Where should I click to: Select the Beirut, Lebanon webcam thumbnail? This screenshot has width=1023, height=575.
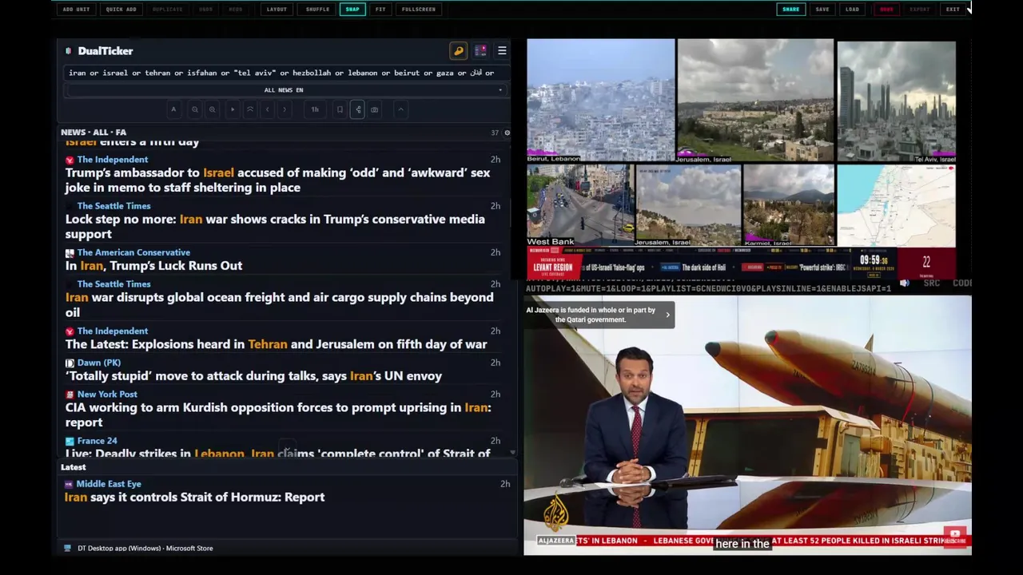(601, 101)
